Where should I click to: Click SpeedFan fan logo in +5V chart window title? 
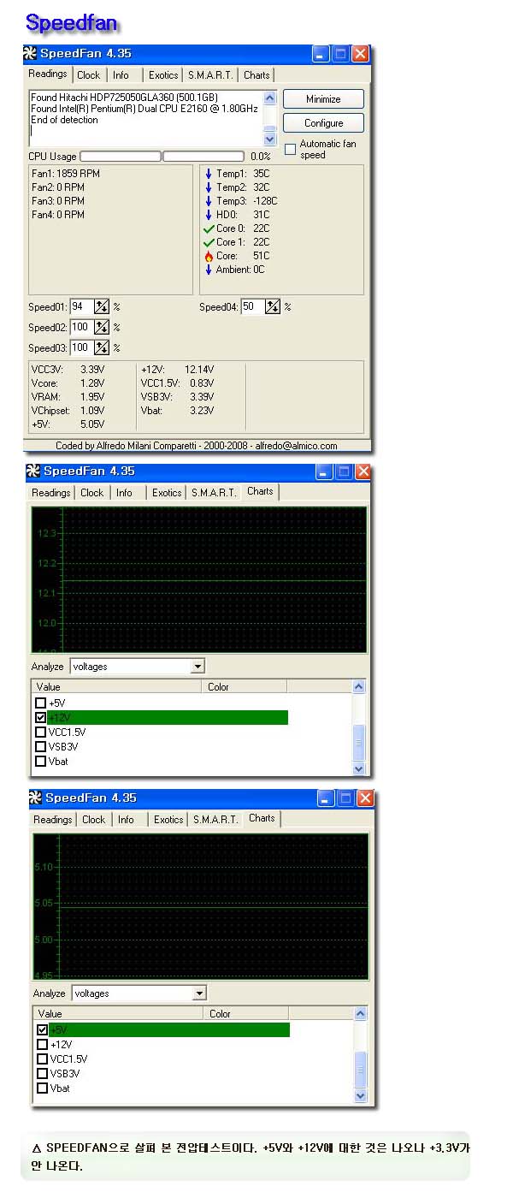tap(35, 798)
